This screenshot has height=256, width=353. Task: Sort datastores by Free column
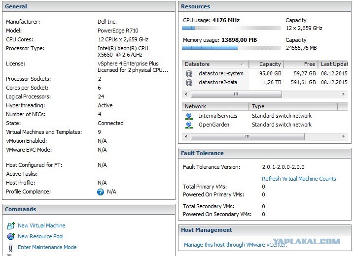pyautogui.click(x=301, y=64)
